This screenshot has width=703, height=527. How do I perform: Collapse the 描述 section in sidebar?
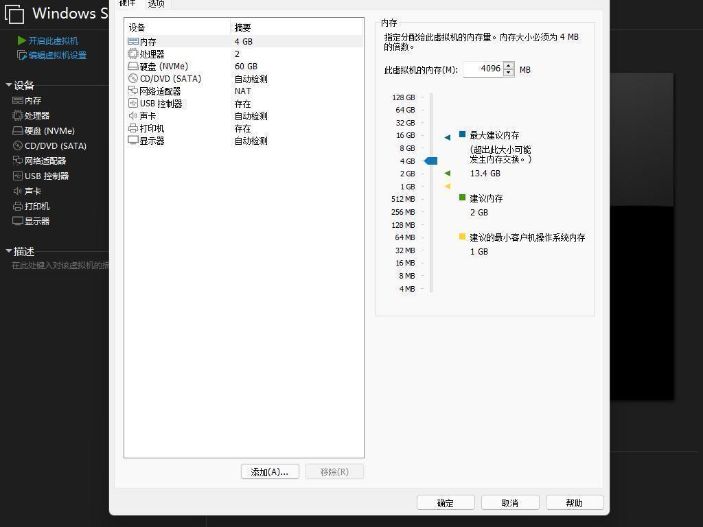point(8,251)
